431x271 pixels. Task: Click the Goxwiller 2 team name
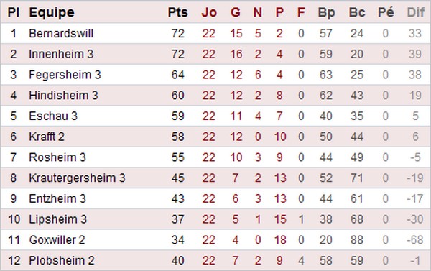pyautogui.click(x=57, y=240)
